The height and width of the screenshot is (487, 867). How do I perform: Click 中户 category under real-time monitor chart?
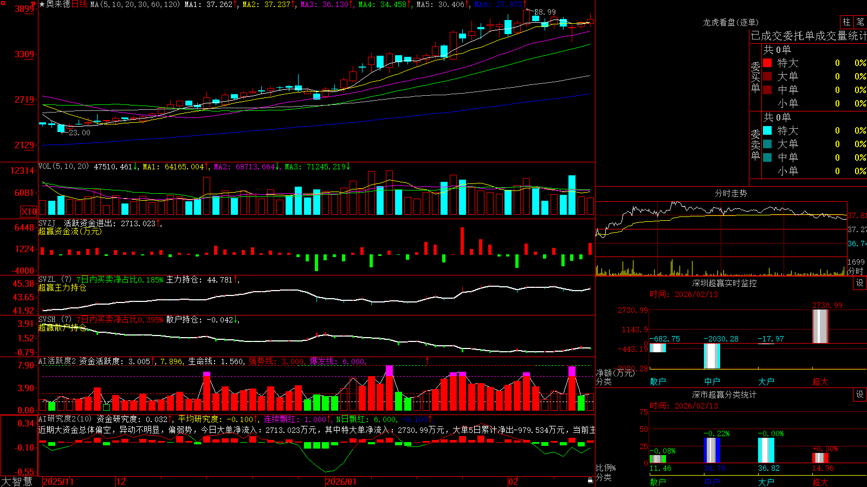pyautogui.click(x=712, y=381)
